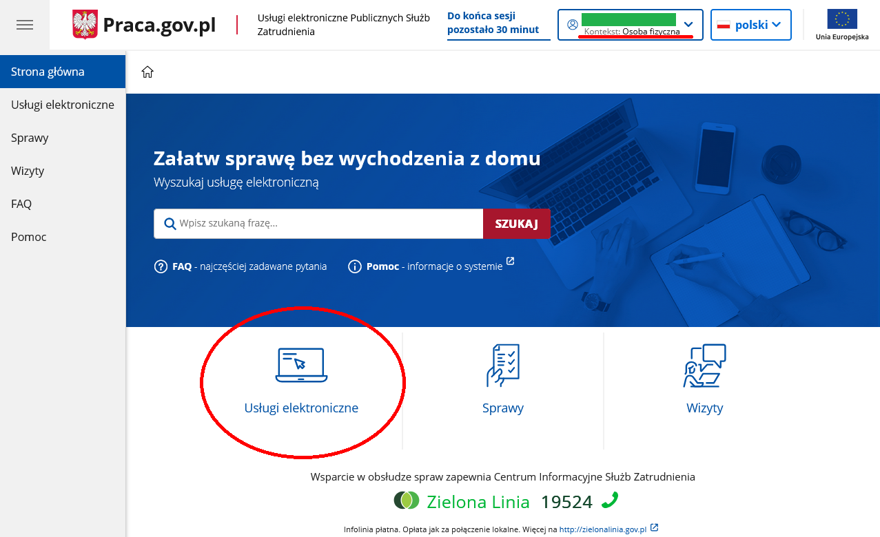880x537 pixels.
Task: Open the hamburger menu icon
Action: pyautogui.click(x=25, y=25)
